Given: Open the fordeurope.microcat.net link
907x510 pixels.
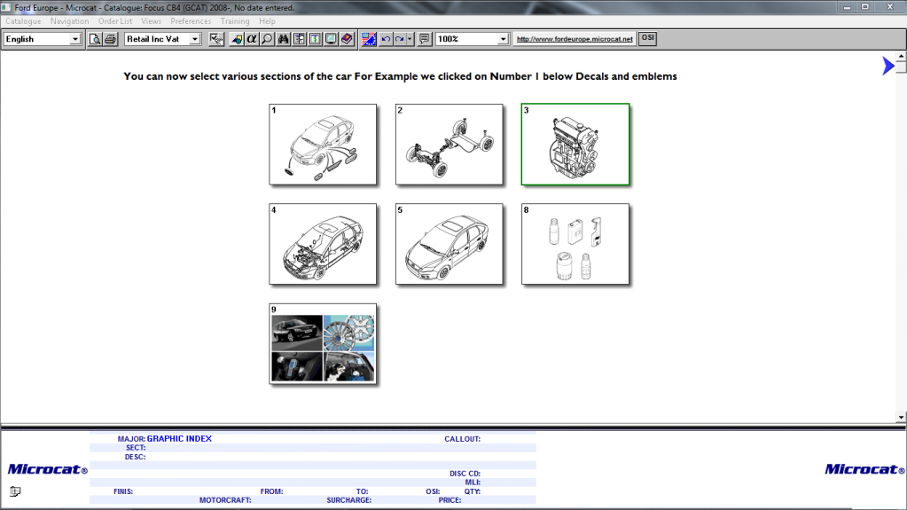Looking at the screenshot, I should (x=575, y=39).
